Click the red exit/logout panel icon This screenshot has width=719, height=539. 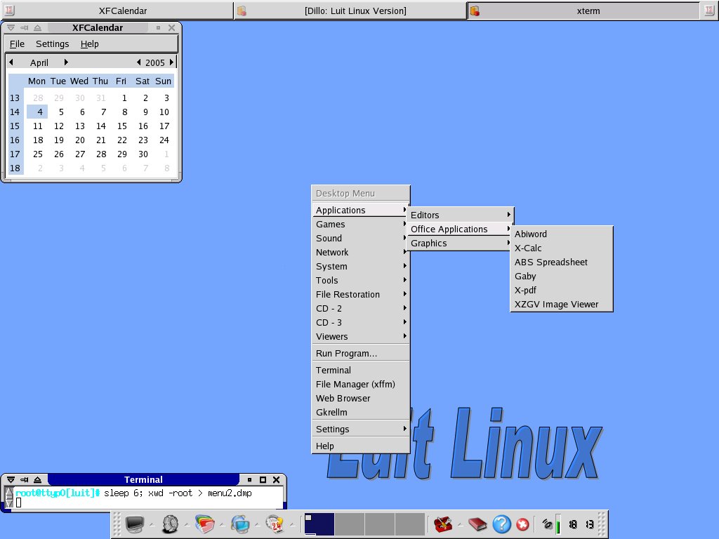[x=522, y=524]
